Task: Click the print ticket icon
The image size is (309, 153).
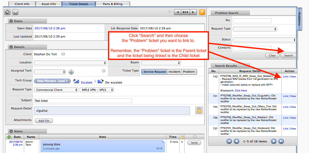Action: click(15, 12)
